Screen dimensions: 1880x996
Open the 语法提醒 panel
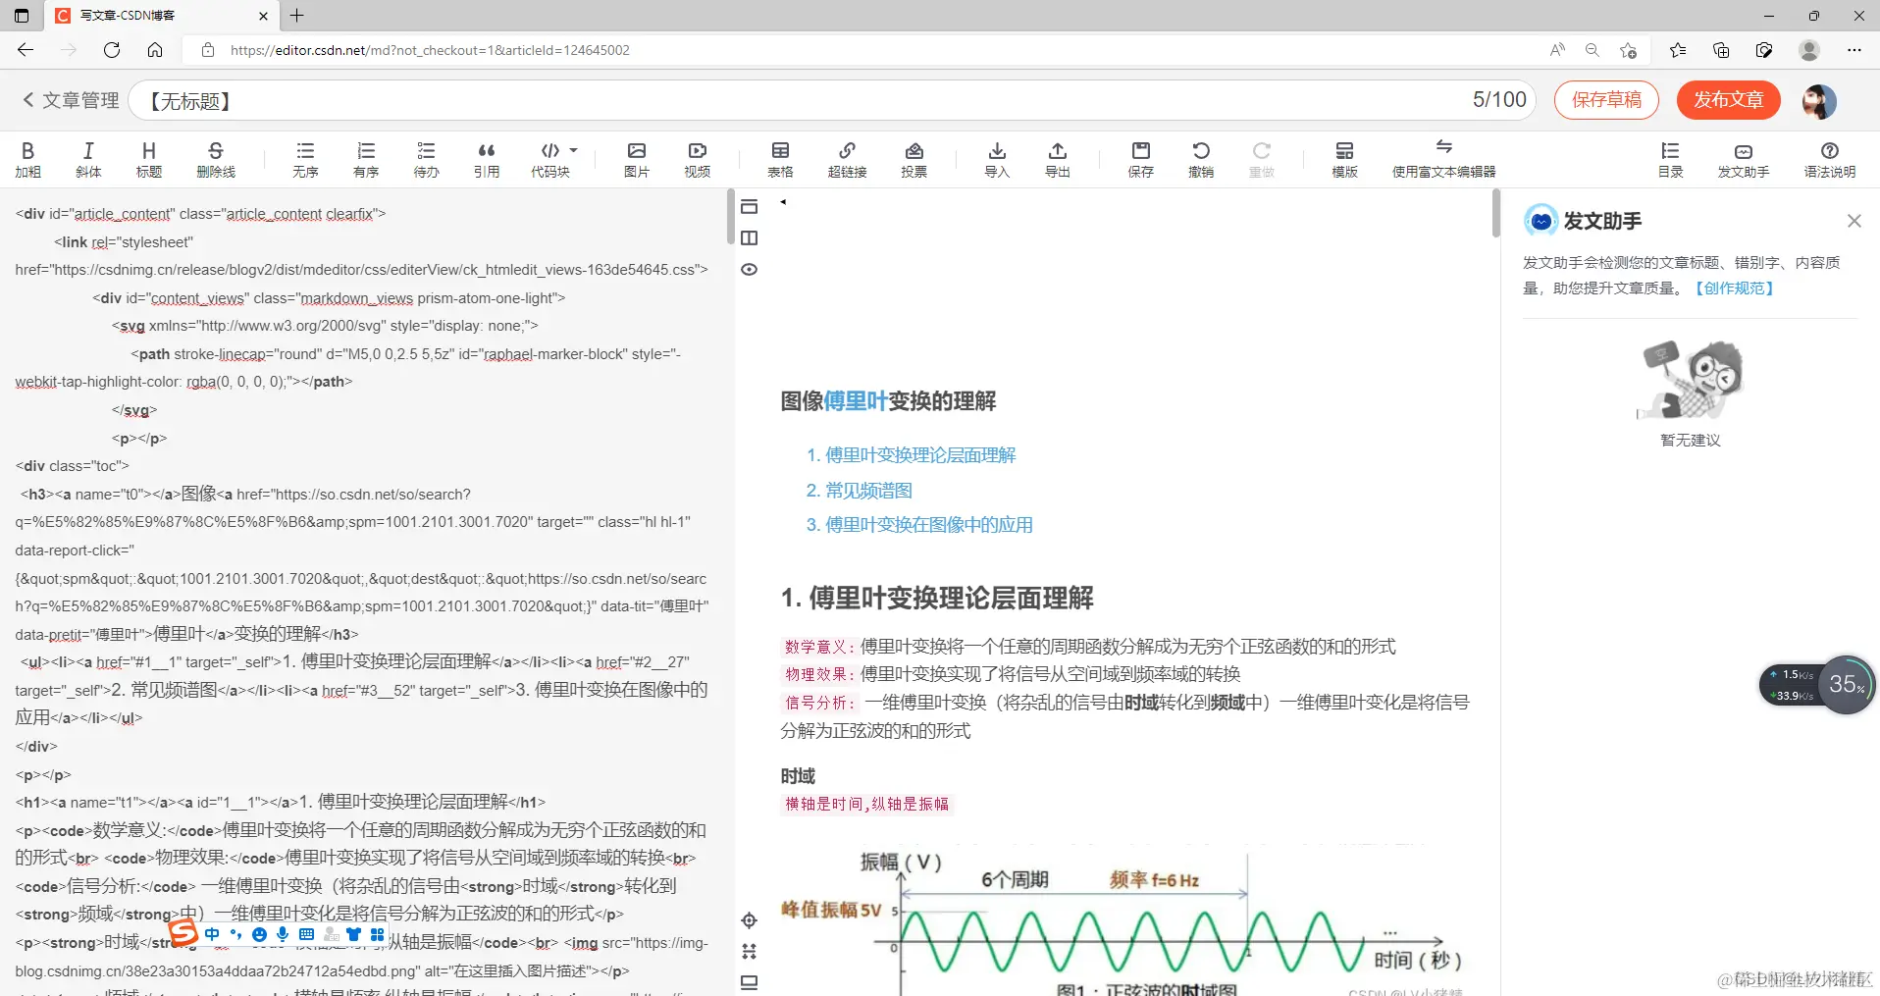click(1829, 158)
